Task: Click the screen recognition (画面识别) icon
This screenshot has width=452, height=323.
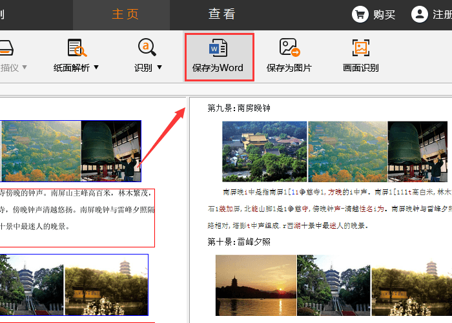Action: pos(360,48)
